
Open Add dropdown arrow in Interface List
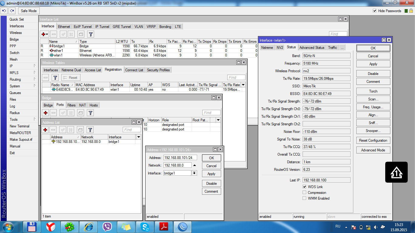pos(47,35)
